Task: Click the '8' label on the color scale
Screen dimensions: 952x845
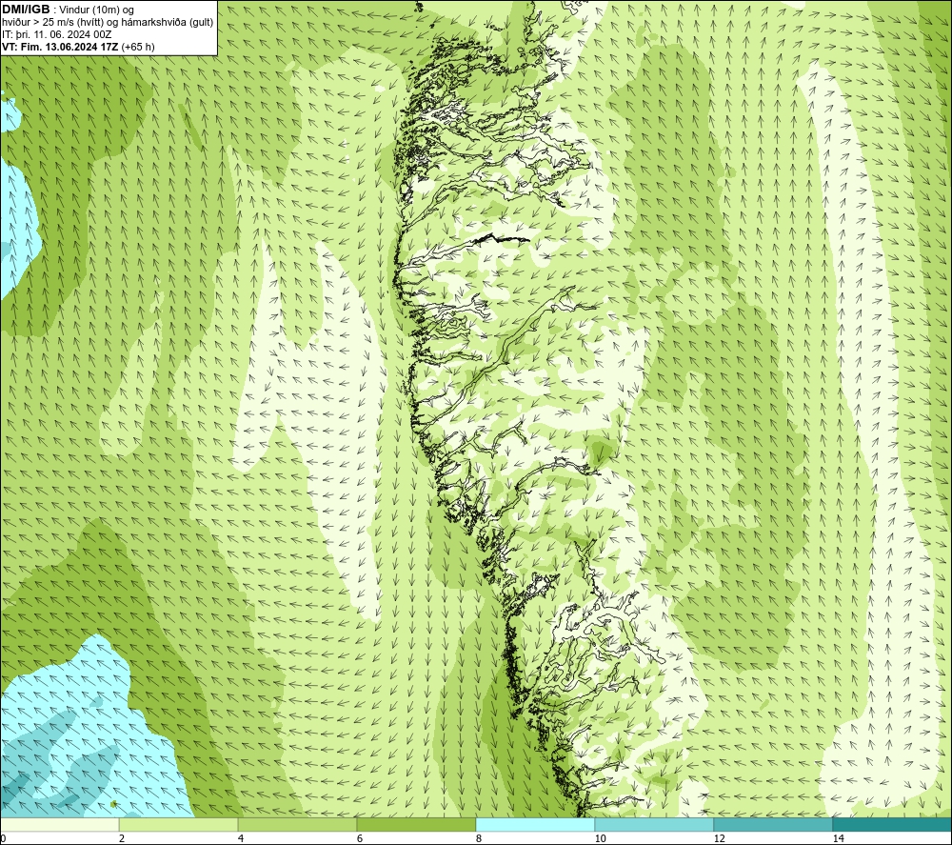Action: click(x=479, y=838)
